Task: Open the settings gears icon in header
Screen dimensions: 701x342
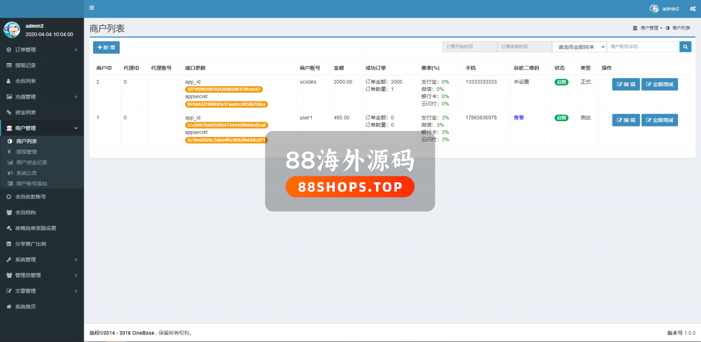Action: (x=692, y=9)
